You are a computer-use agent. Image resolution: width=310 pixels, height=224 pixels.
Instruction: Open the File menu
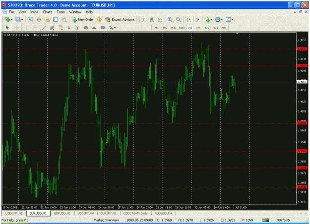pyautogui.click(x=11, y=12)
